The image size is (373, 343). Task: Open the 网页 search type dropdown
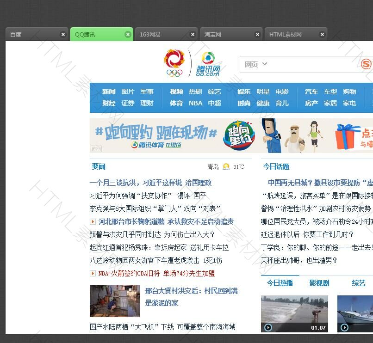coord(256,64)
